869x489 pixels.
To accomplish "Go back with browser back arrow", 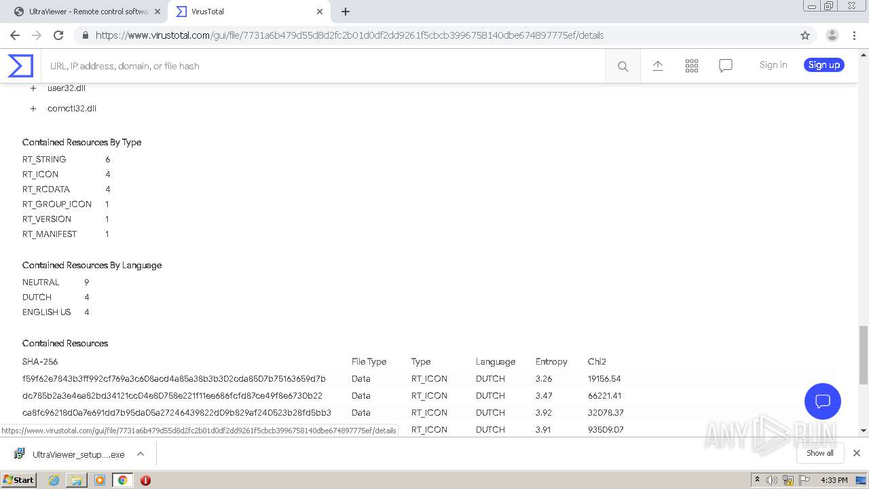I will pos(15,35).
